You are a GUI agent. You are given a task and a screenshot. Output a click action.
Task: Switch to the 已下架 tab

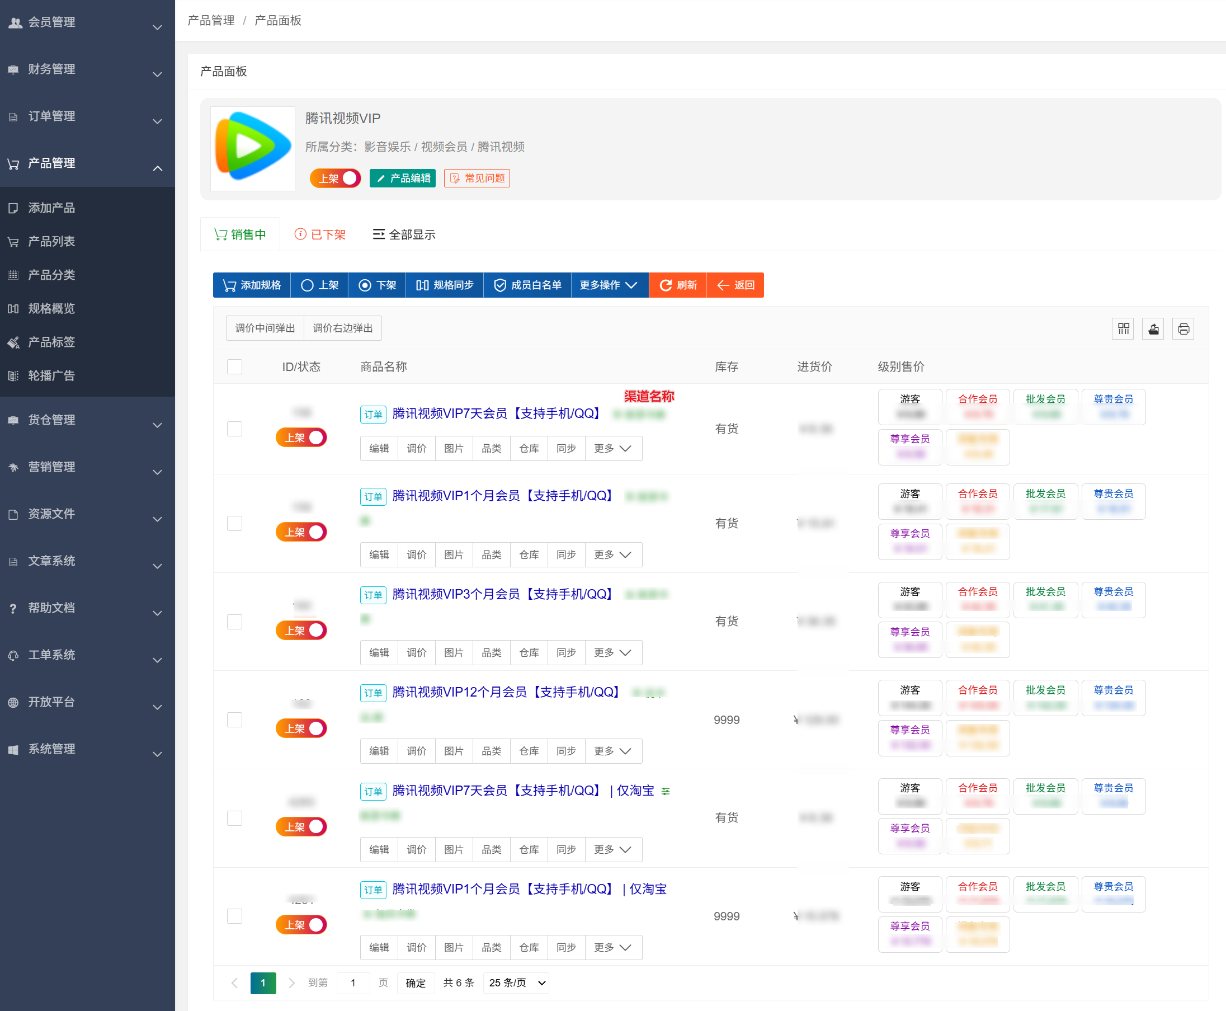point(320,234)
